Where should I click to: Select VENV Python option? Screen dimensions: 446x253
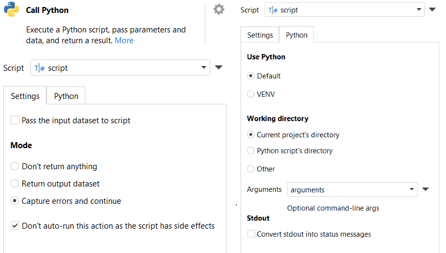point(251,94)
